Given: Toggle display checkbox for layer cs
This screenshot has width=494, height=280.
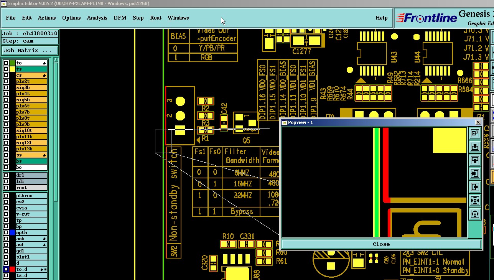Looking at the screenshot, I should 6,75.
